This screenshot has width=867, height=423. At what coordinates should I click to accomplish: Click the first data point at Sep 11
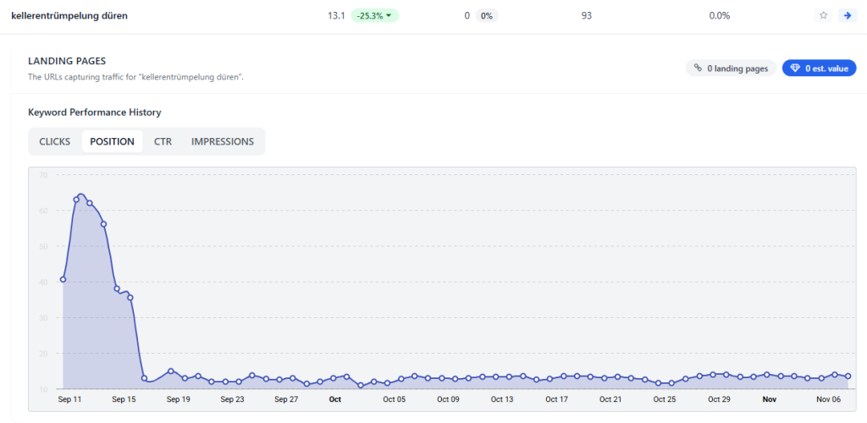tap(64, 279)
